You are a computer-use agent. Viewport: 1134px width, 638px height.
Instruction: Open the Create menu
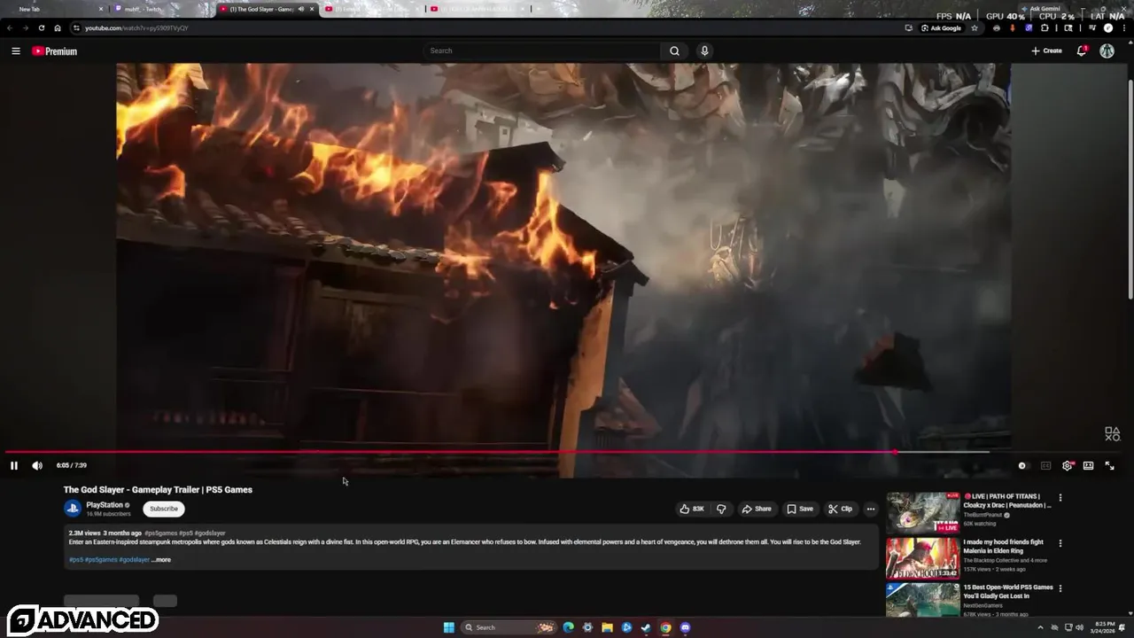point(1046,51)
